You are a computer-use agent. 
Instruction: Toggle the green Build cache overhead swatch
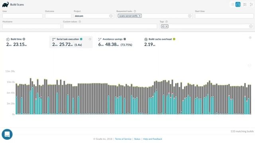pos(174,39)
